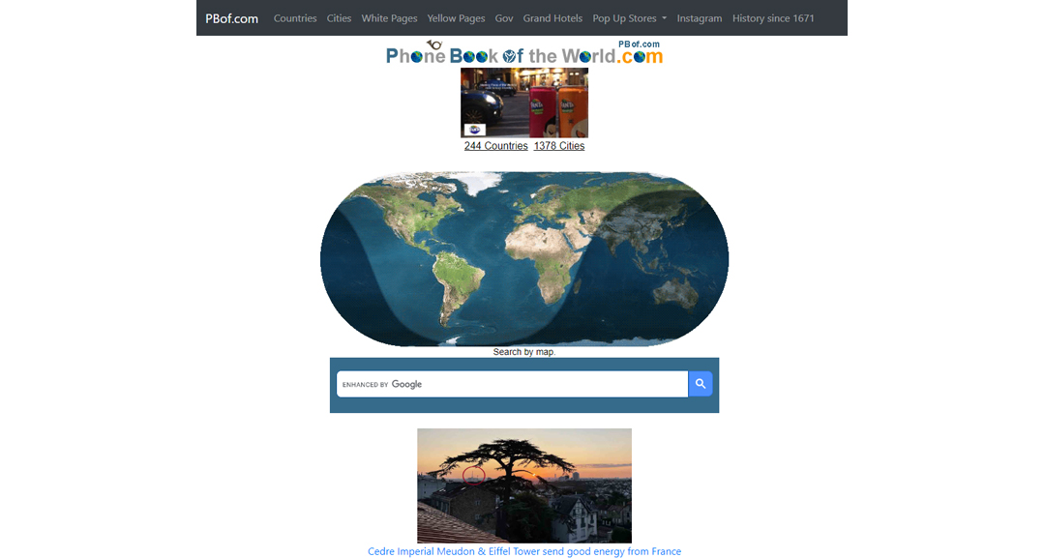Screen dimensions: 1045x558
Task: Open the Gov navigation link
Action: 504,18
